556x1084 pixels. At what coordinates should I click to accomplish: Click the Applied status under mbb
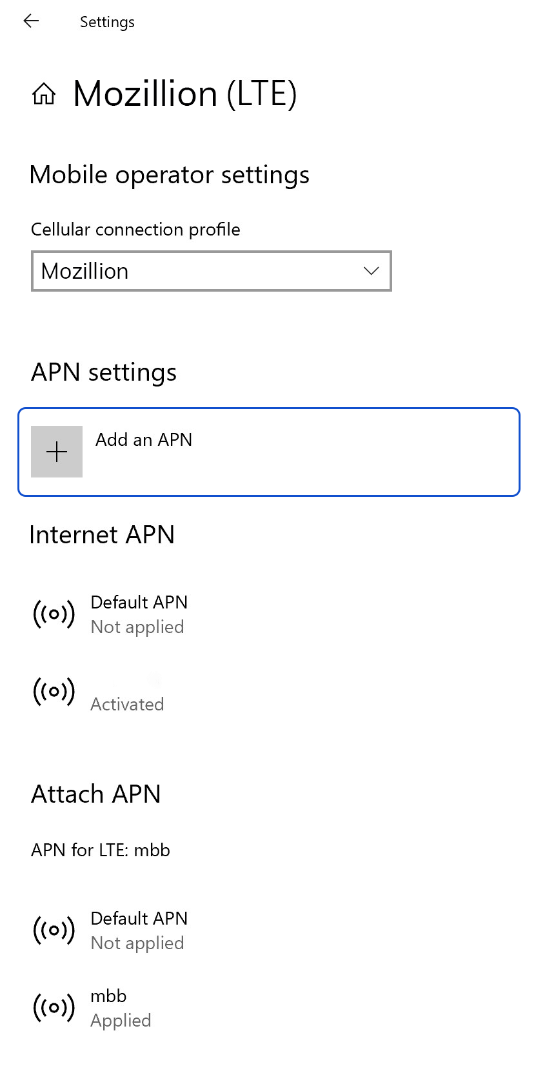click(121, 1021)
